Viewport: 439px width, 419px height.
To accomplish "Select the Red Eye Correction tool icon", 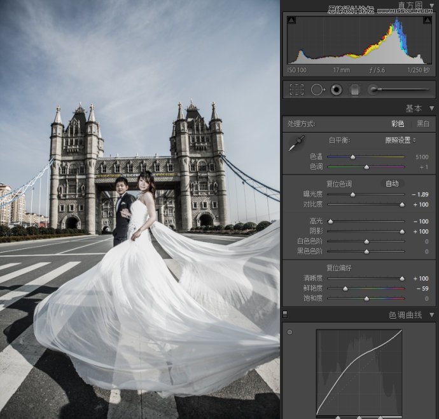I will click(337, 90).
